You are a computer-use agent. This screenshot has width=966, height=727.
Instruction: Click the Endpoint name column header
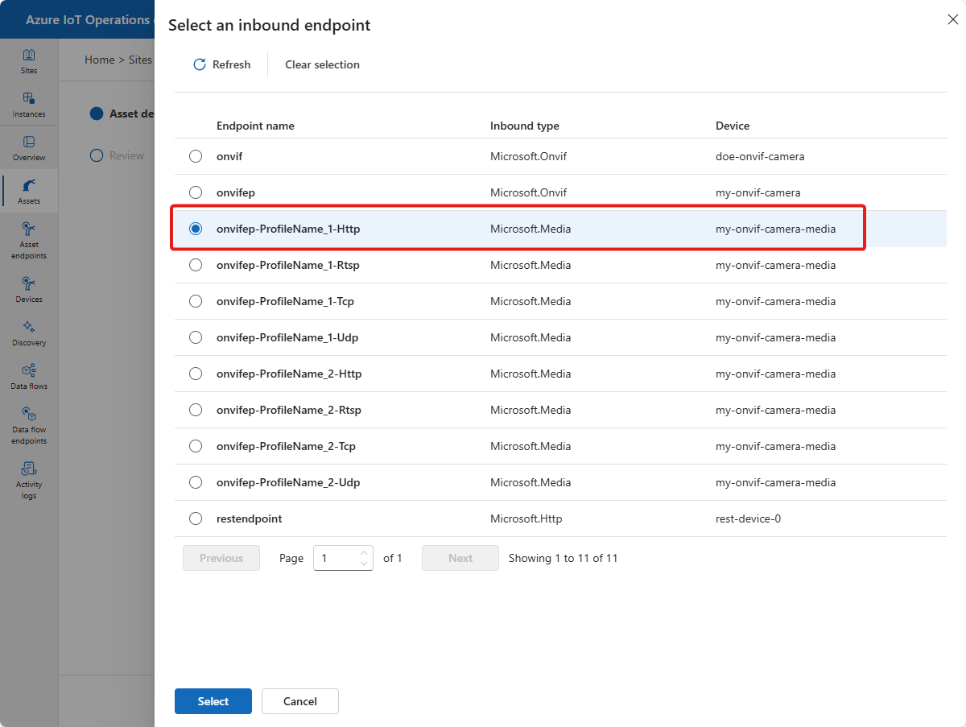[x=255, y=126]
